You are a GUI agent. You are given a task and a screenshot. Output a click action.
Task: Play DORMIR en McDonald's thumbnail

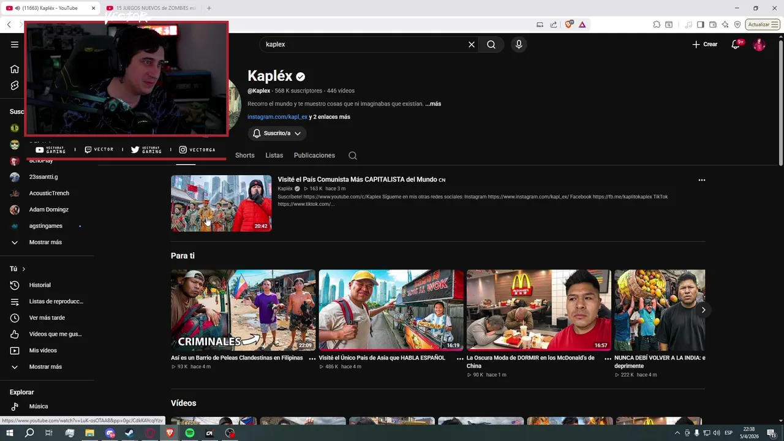(539, 310)
